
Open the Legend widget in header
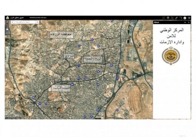coord(164,18)
